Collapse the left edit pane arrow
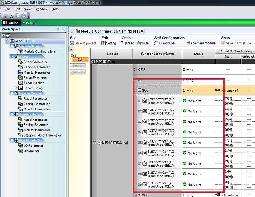This screenshot has height=197, width=255. [x=71, y=50]
